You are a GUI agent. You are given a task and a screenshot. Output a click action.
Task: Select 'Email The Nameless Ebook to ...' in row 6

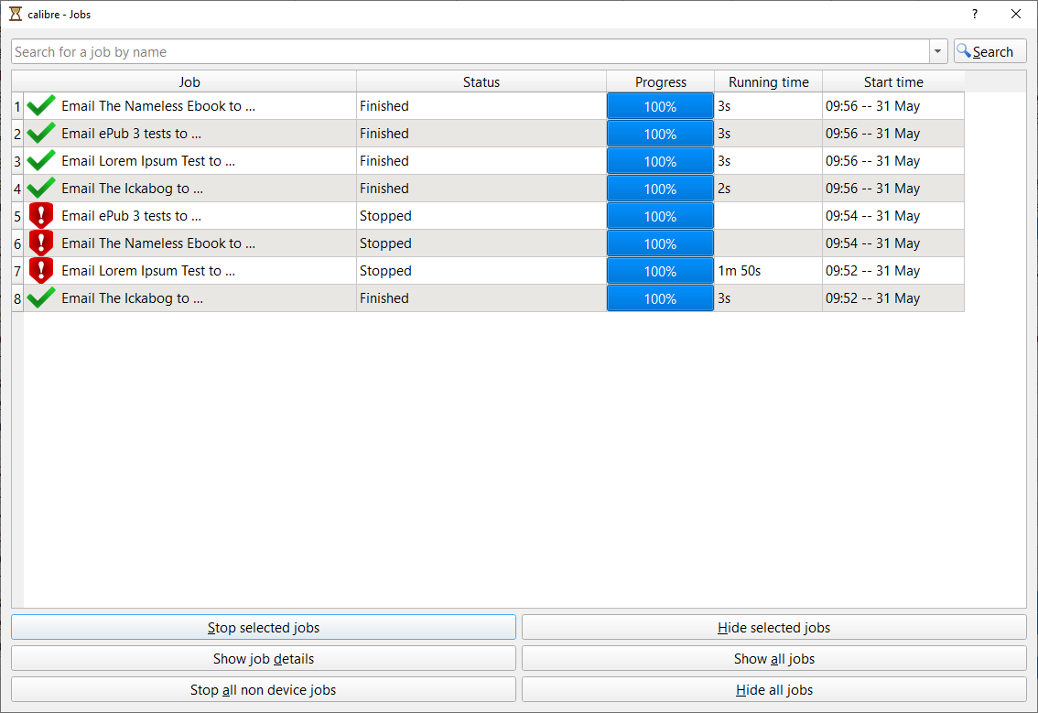158,243
